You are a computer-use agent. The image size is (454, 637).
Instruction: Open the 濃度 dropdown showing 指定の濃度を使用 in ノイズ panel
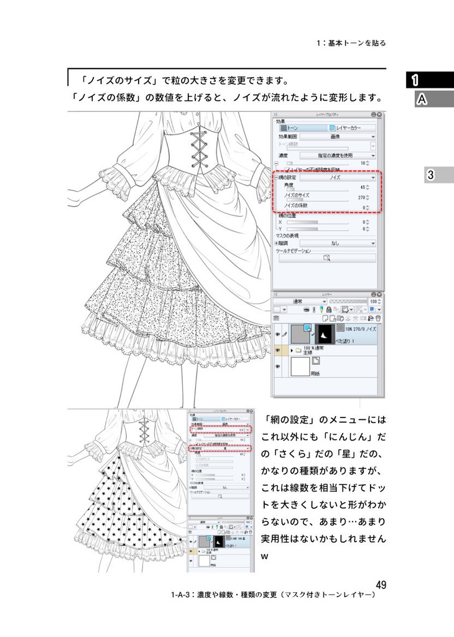click(x=338, y=156)
